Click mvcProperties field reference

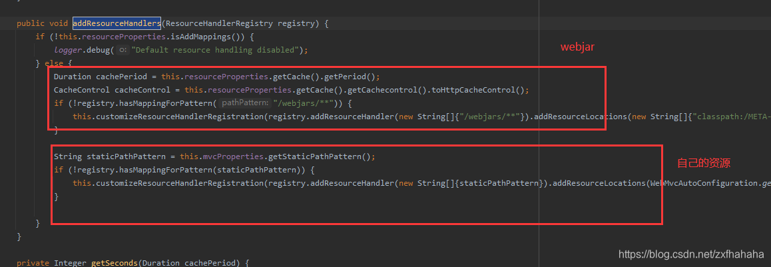tap(233, 157)
